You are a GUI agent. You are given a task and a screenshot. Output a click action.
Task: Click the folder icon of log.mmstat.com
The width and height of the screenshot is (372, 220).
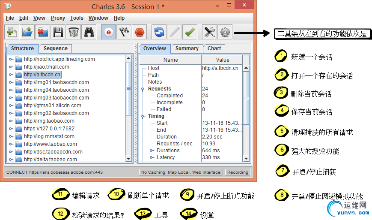click(19, 136)
